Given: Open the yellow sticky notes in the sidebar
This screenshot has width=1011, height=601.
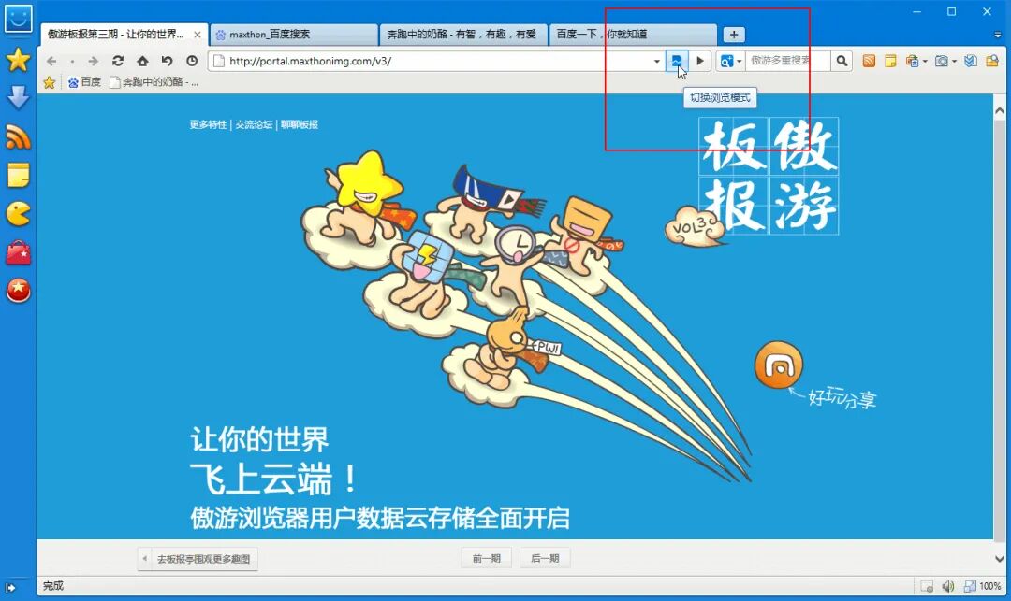Looking at the screenshot, I should [18, 175].
